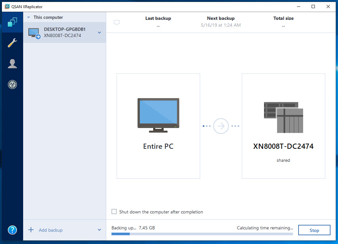Open the Backup section in the sidebar
Screen dimensions: 338x244
12,22
